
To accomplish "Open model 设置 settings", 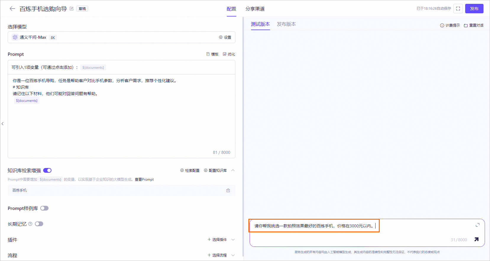I will (x=225, y=37).
